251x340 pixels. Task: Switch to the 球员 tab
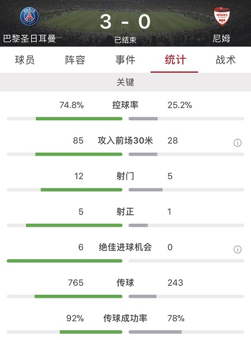(25, 60)
